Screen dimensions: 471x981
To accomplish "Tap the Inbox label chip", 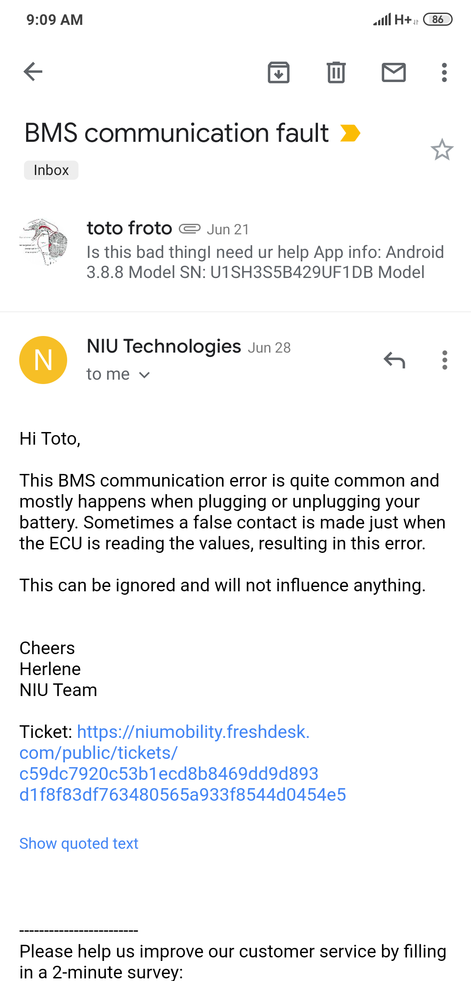I will [51, 170].
